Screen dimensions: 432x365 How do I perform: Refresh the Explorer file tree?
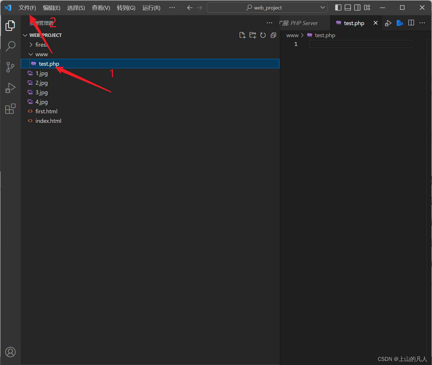[x=263, y=35]
